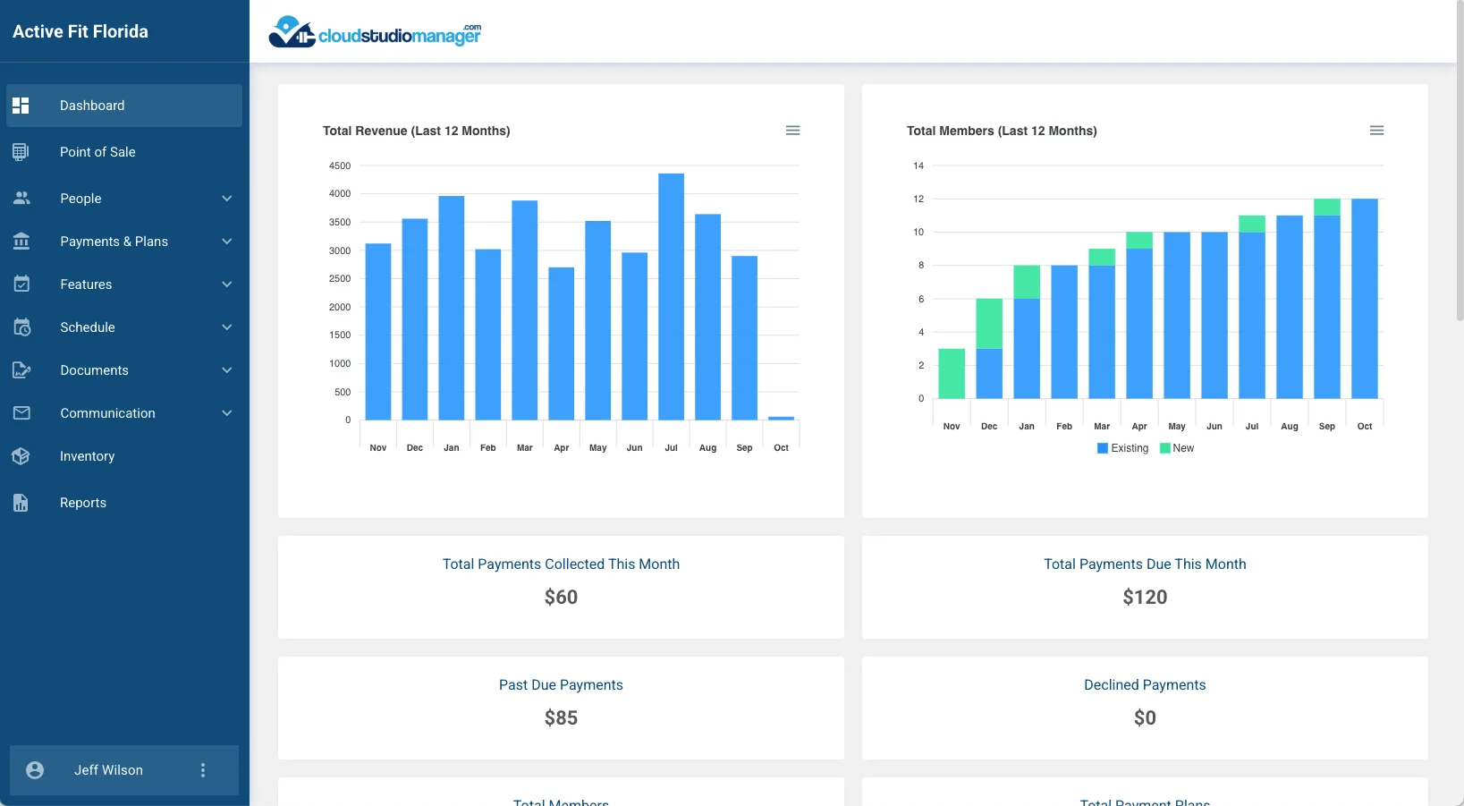This screenshot has height=806, width=1464.
Task: Click the Jeff Wilson user avatar icon
Action: click(35, 770)
